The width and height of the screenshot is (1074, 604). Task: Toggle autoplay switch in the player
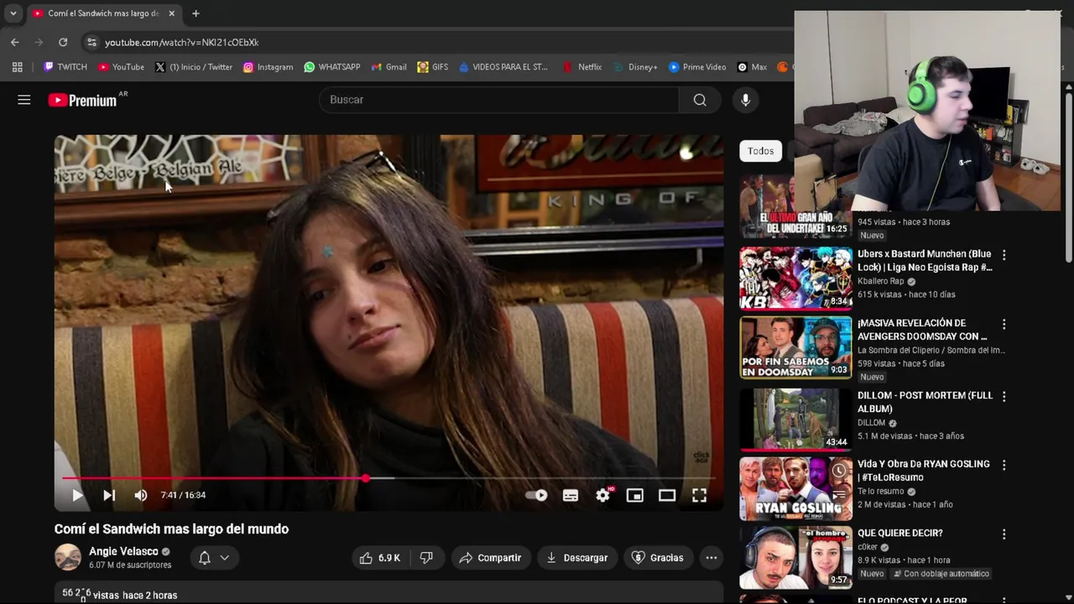point(536,495)
